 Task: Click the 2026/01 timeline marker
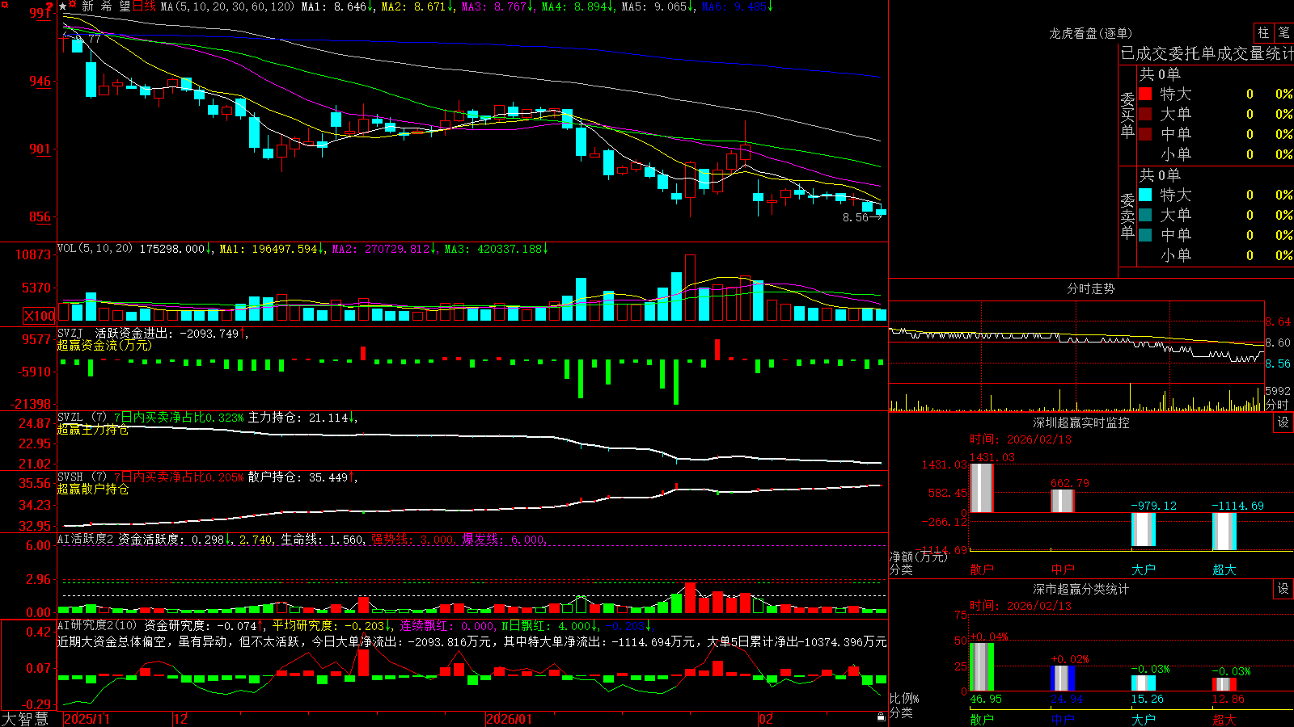(509, 719)
